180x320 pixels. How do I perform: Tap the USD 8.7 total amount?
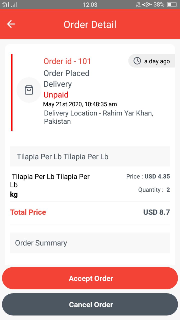[x=156, y=212]
